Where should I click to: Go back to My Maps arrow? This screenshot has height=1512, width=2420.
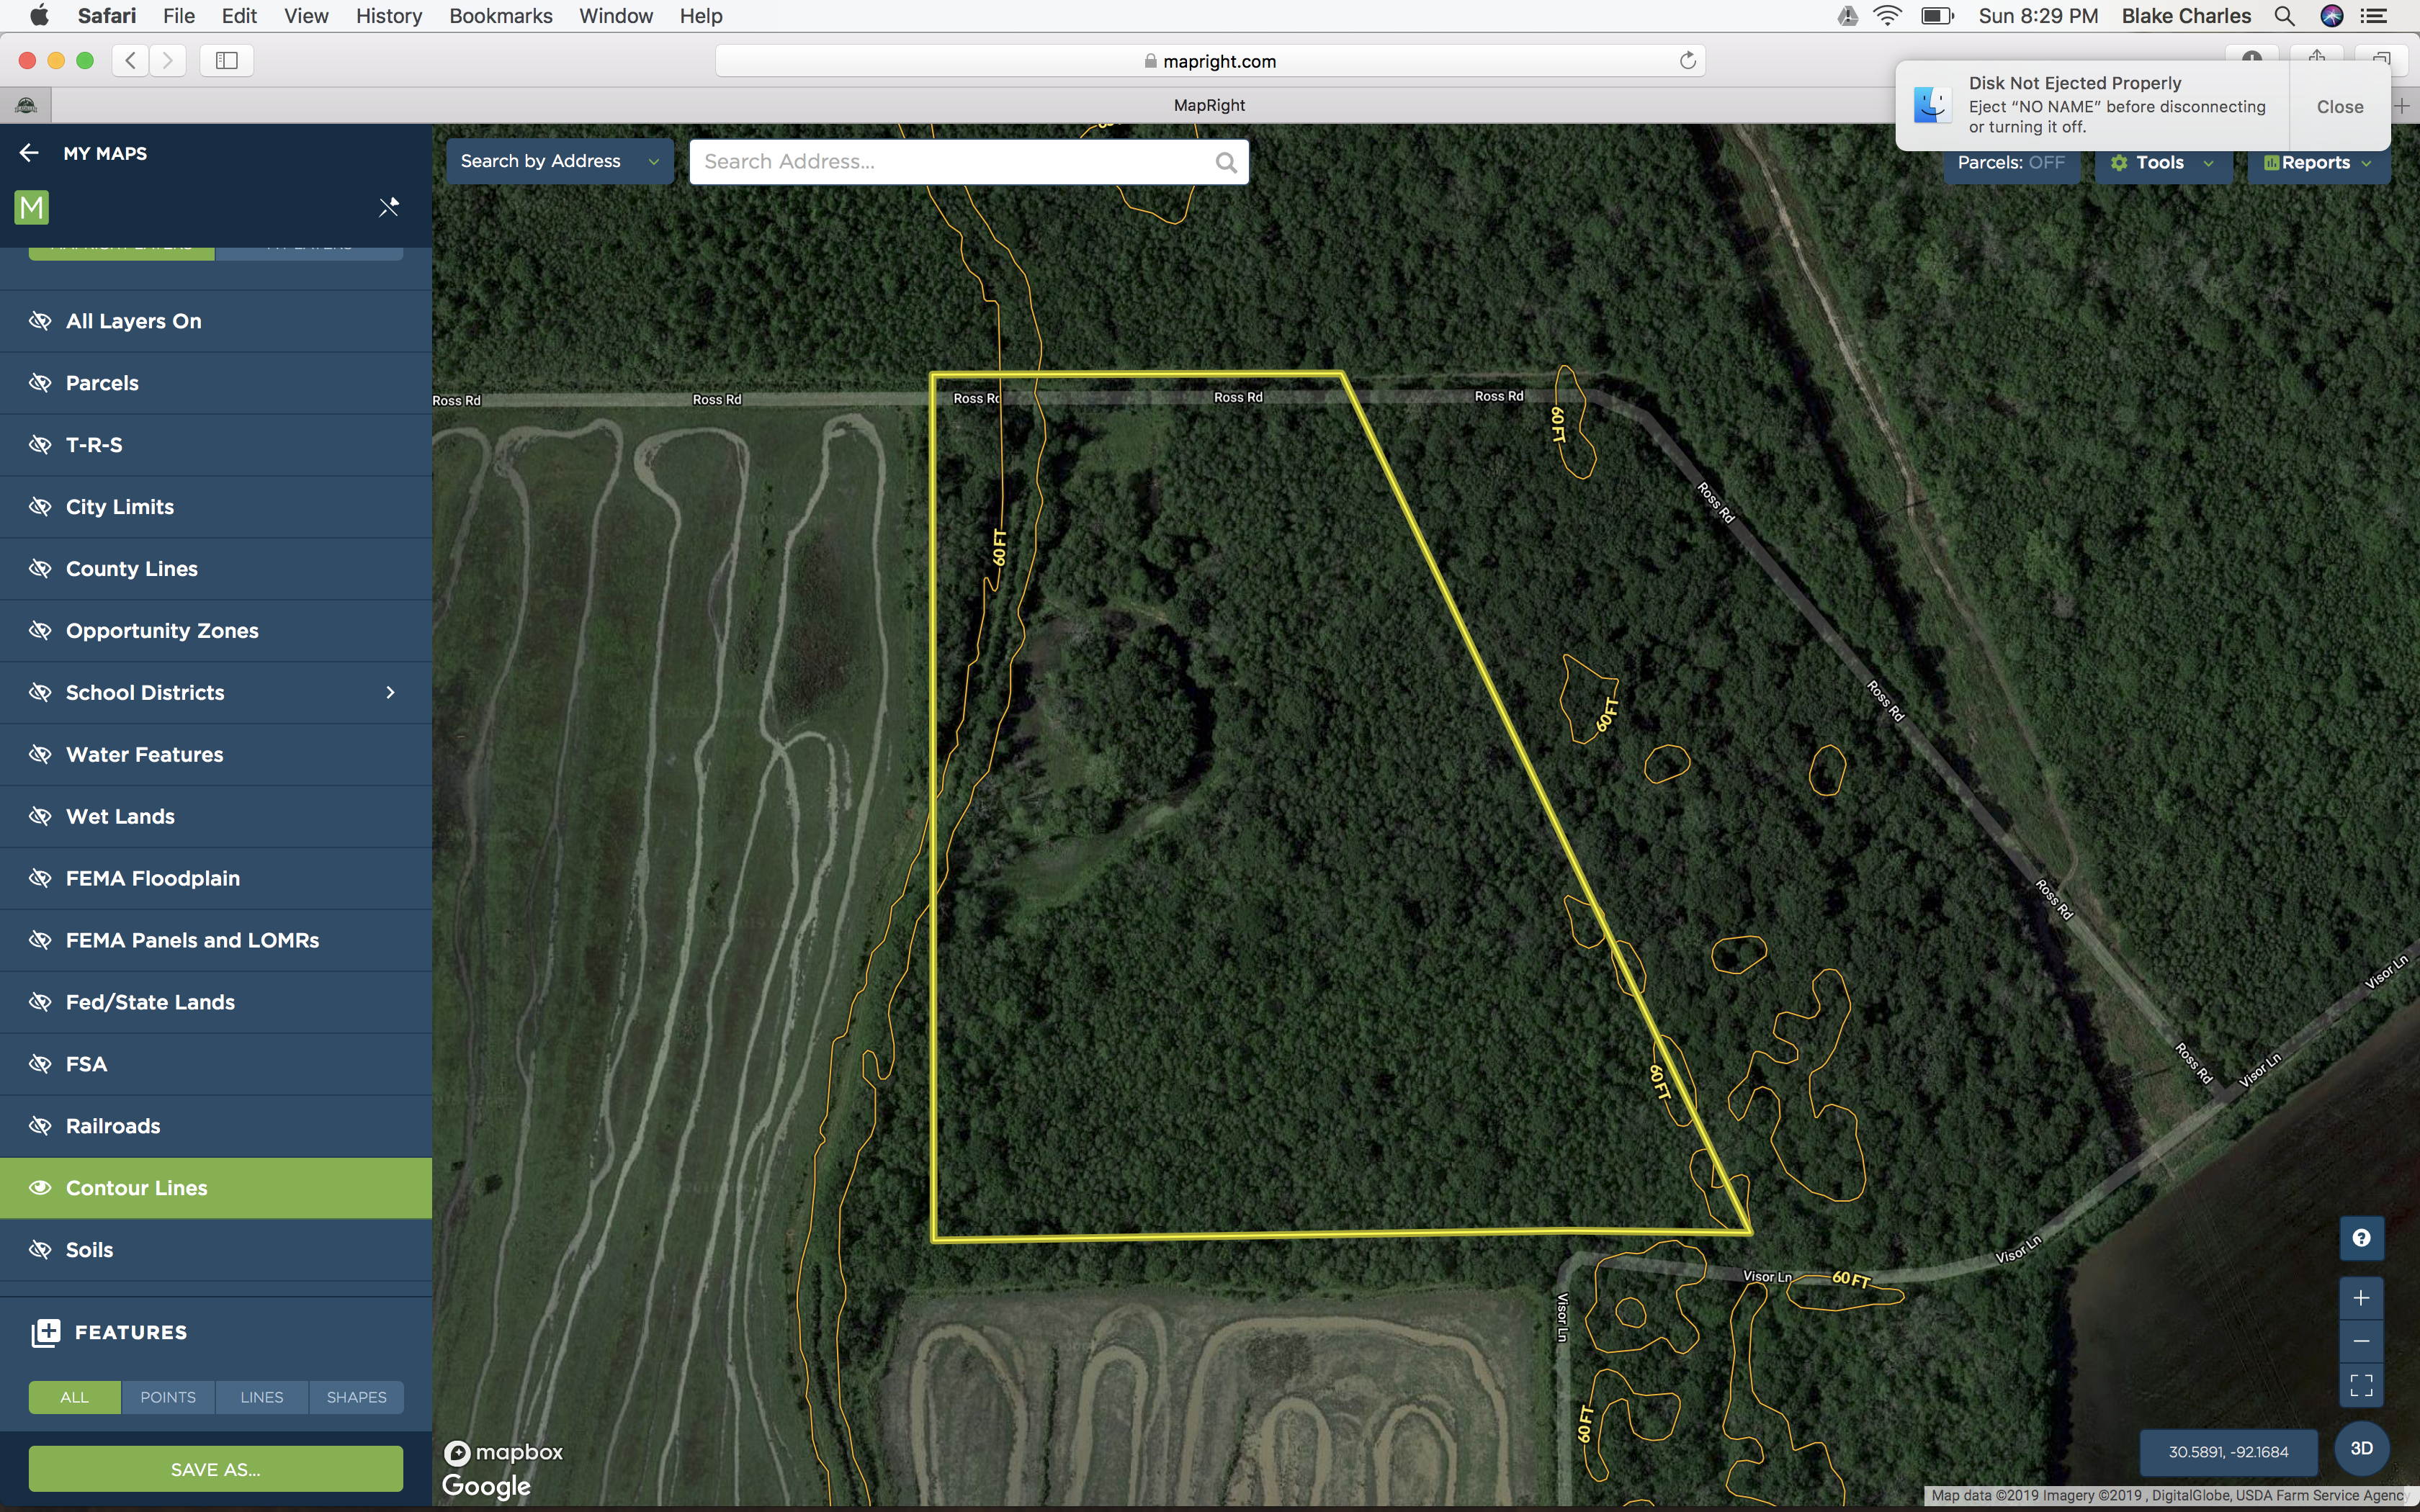29,153
